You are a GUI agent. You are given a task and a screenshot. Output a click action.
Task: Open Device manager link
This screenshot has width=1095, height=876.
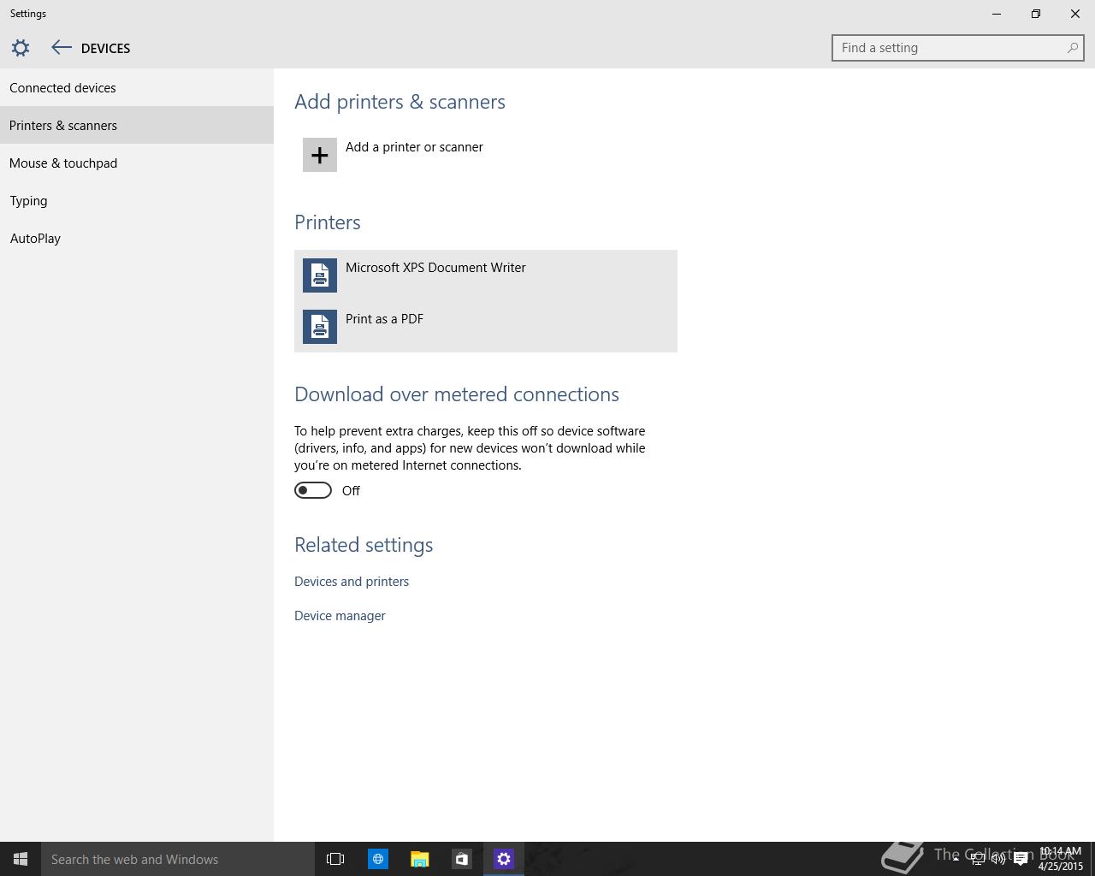coord(340,616)
